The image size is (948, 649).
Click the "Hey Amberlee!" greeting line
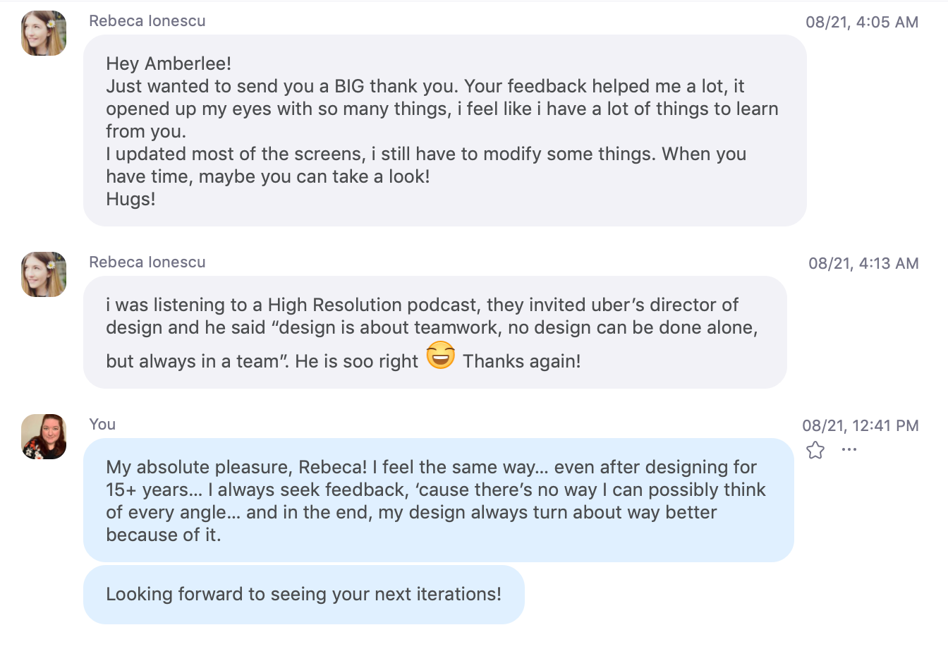169,63
